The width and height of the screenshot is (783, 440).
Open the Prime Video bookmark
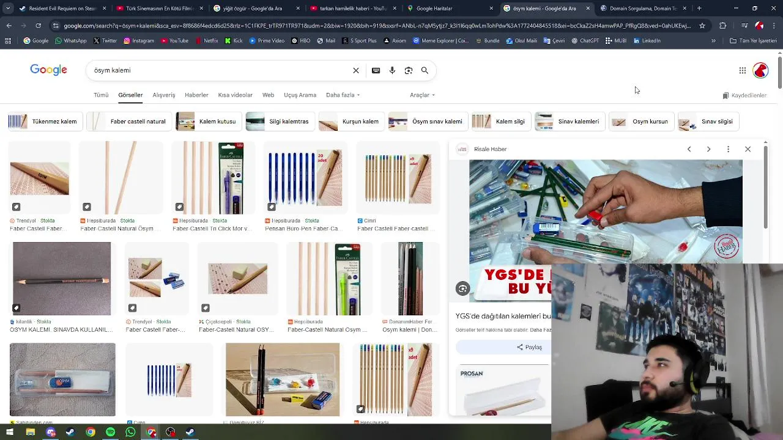pos(267,41)
